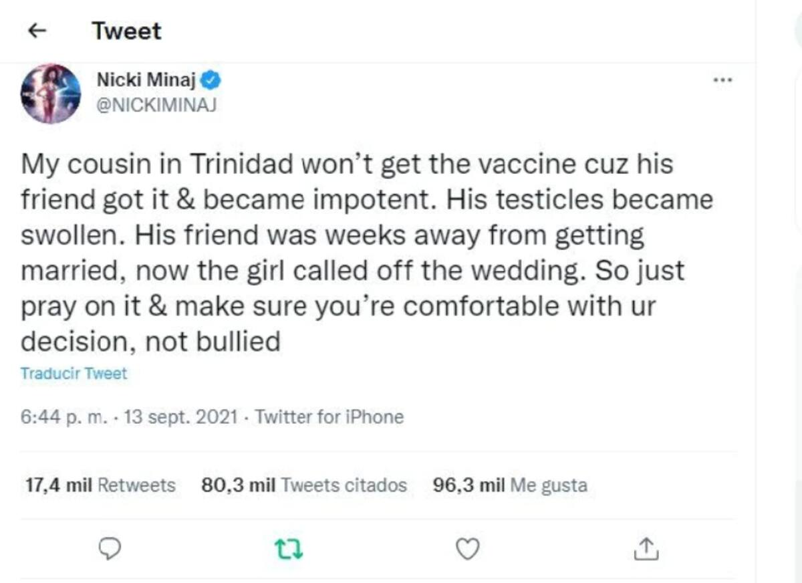Click the Tweet header title

click(x=126, y=31)
